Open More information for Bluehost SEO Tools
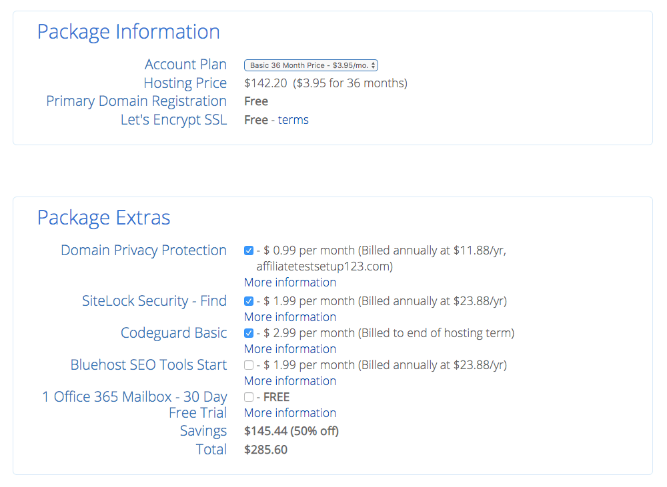The image size is (667, 487). pos(289,381)
